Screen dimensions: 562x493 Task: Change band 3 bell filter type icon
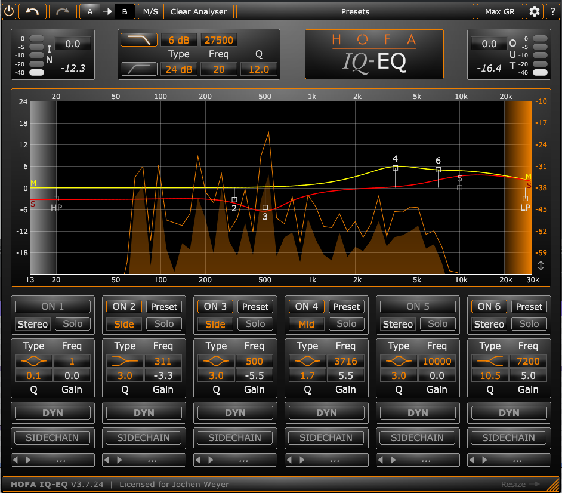216,361
